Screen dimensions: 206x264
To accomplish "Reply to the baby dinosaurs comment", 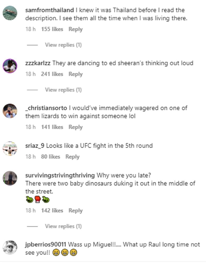I will [75, 210].
